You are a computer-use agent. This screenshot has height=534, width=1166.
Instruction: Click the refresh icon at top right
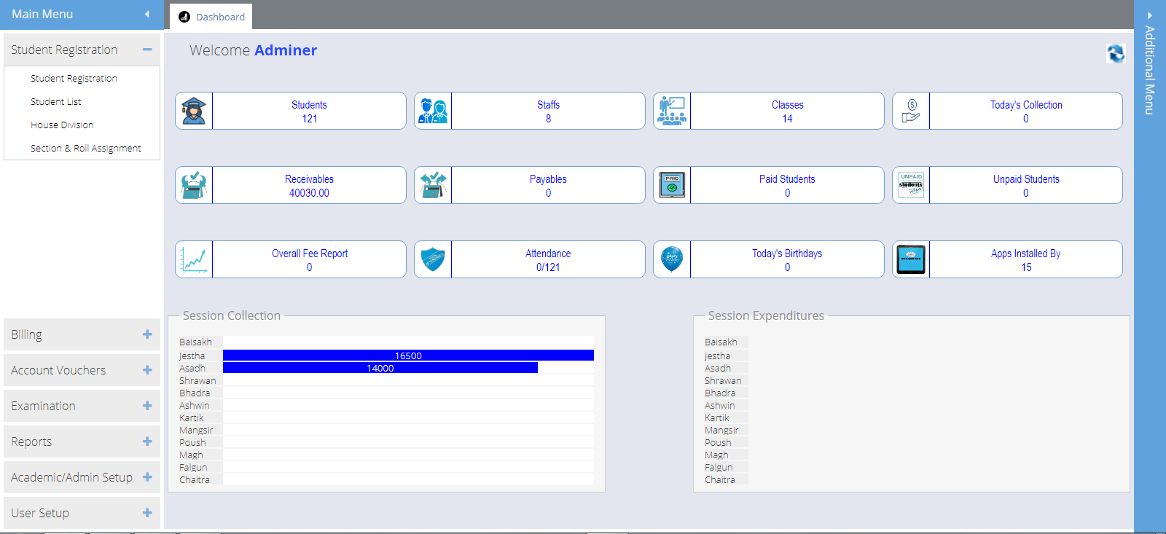[x=1115, y=53]
